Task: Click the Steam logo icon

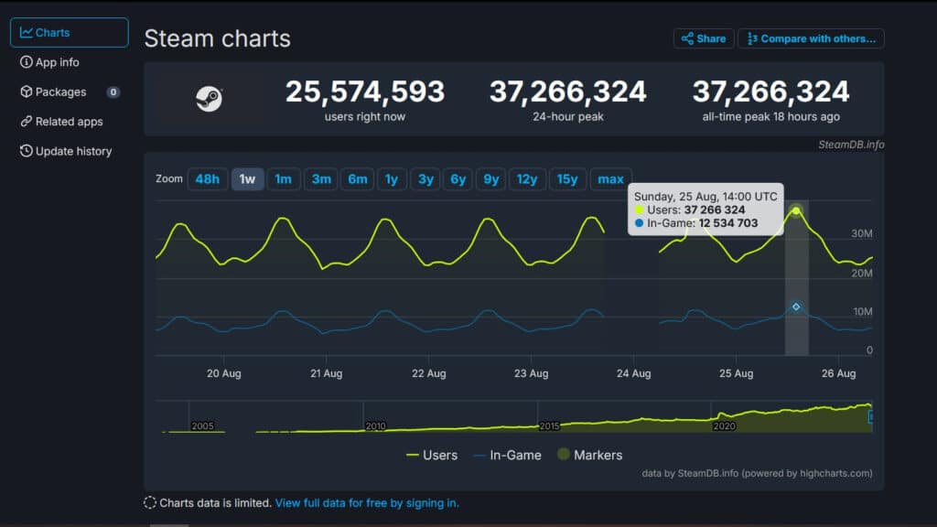Action: (x=210, y=99)
